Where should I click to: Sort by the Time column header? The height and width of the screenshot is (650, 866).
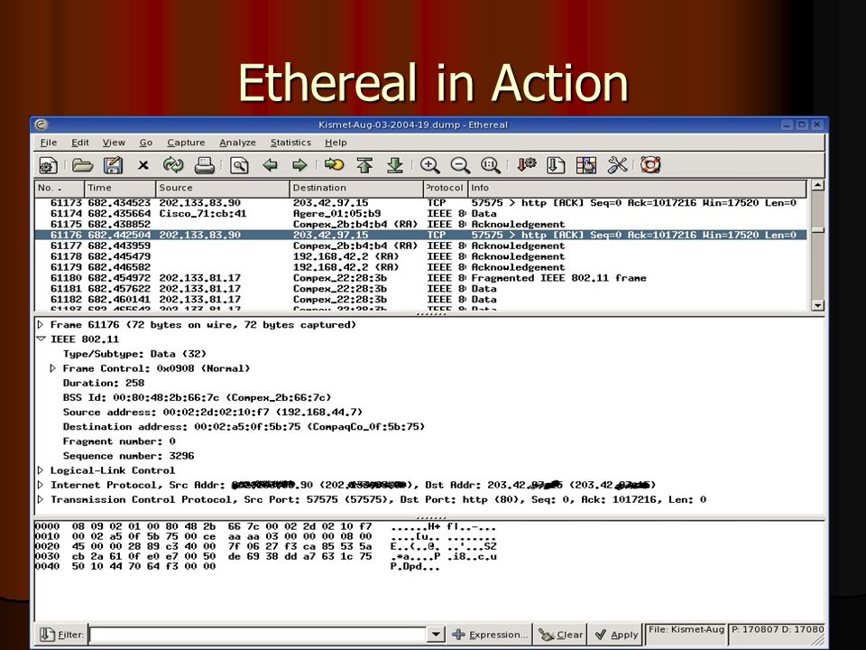pyautogui.click(x=120, y=188)
